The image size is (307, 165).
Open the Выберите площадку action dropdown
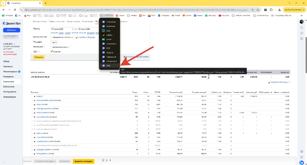[45, 161]
